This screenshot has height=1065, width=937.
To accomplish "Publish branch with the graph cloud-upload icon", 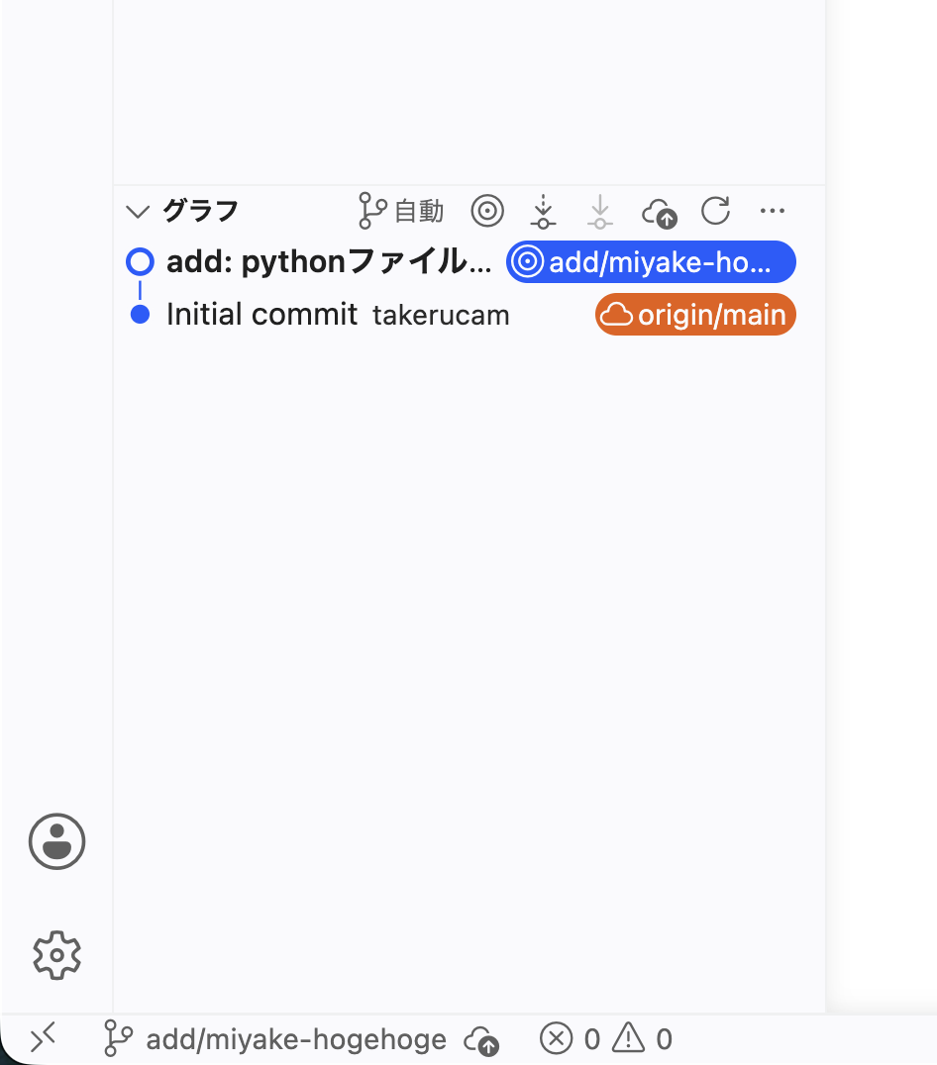I will tap(659, 213).
